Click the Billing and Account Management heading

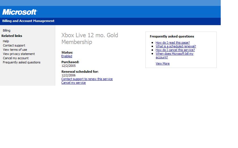coord(28,21)
